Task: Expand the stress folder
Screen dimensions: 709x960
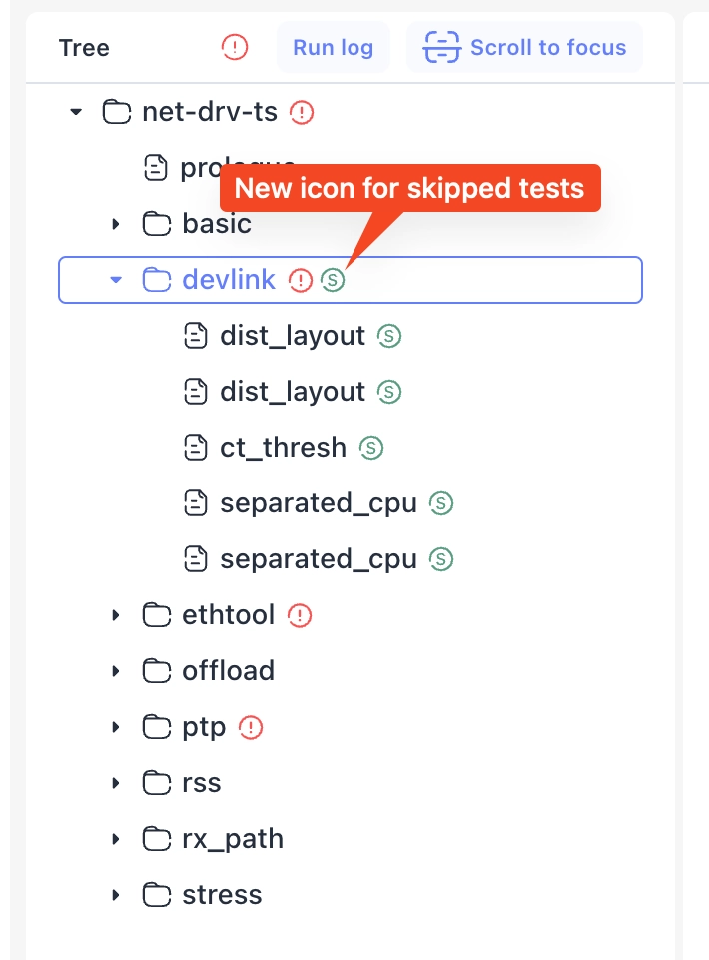Action: 114,895
